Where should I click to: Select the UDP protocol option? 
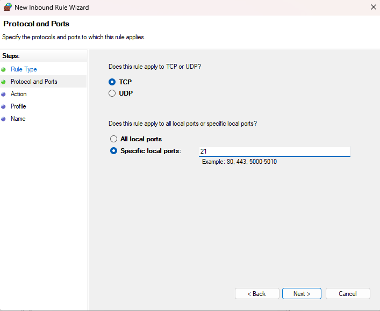(112, 93)
